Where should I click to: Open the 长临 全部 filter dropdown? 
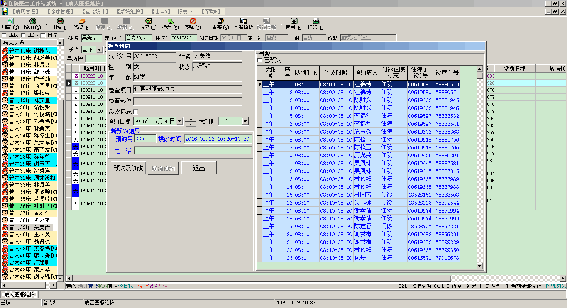click(99, 50)
